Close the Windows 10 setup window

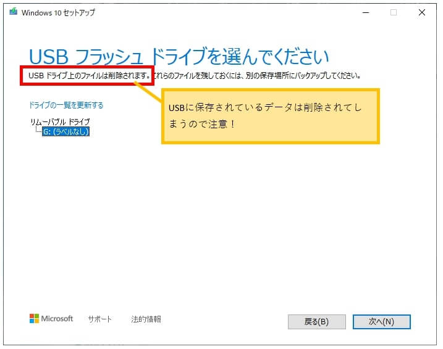click(x=422, y=12)
